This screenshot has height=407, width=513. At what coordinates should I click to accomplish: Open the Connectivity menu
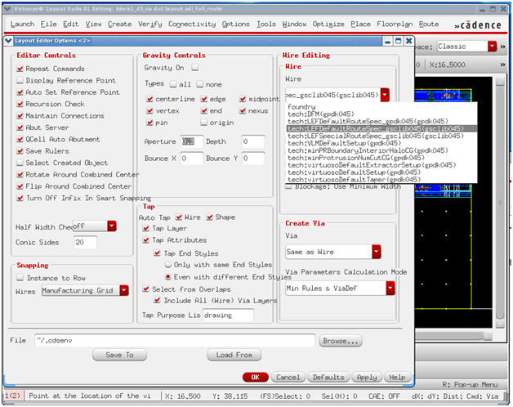191,25
